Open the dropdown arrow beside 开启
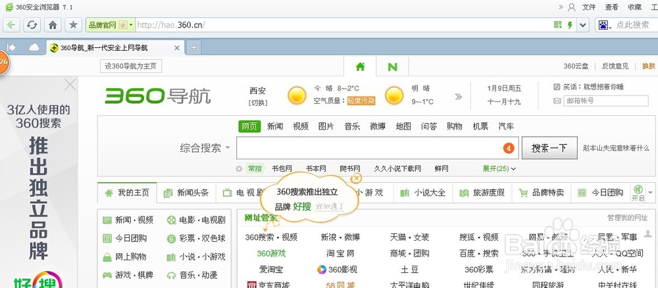This screenshot has width=658, height=288. pyautogui.click(x=651, y=193)
